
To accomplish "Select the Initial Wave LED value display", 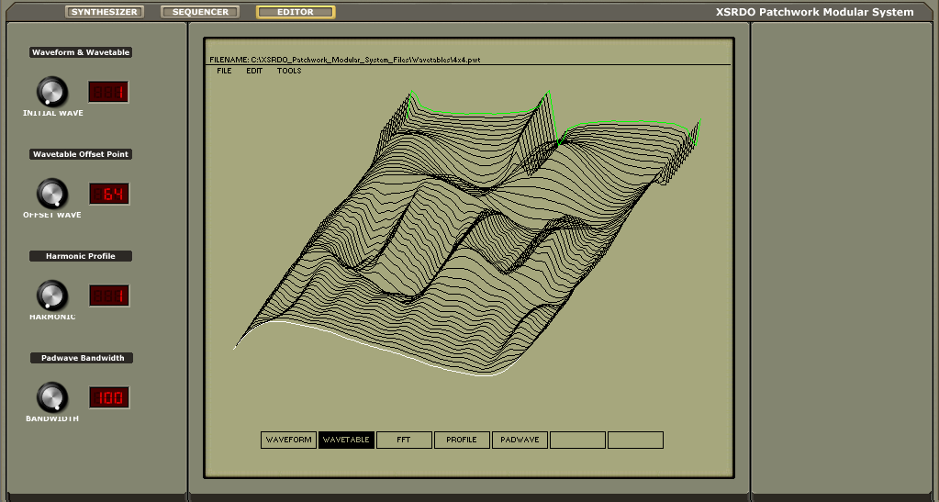I will tap(108, 92).
